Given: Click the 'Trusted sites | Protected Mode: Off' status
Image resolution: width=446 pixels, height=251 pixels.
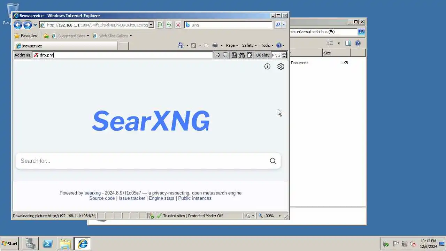Looking at the screenshot, I should point(193,216).
